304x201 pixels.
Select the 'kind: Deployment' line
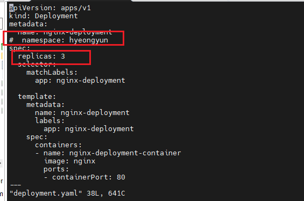(x=44, y=16)
